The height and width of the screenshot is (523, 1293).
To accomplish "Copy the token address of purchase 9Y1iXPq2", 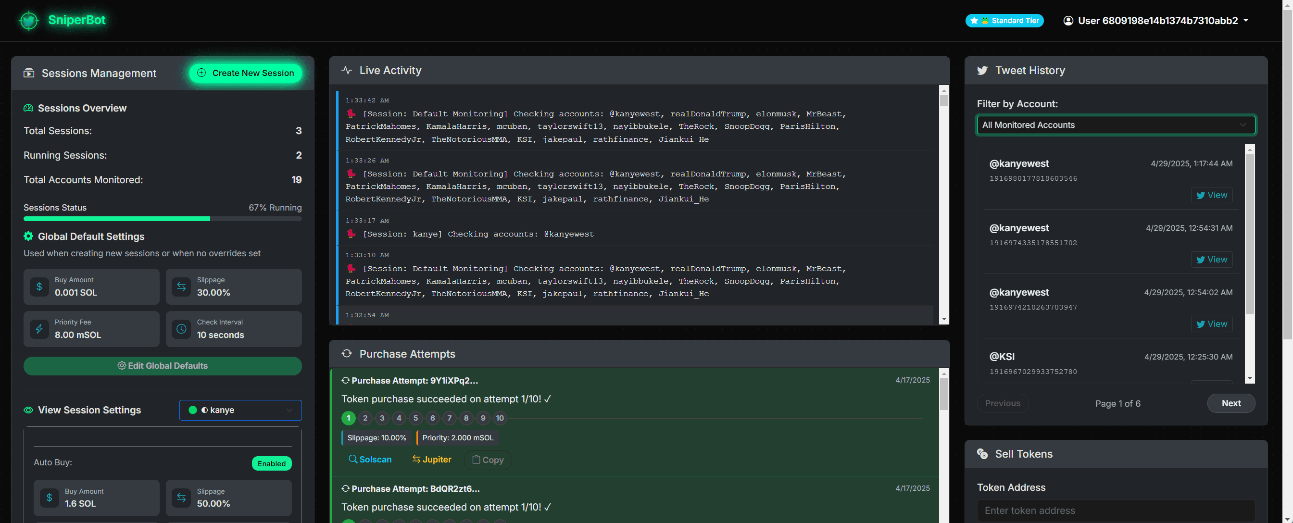I will click(x=488, y=460).
